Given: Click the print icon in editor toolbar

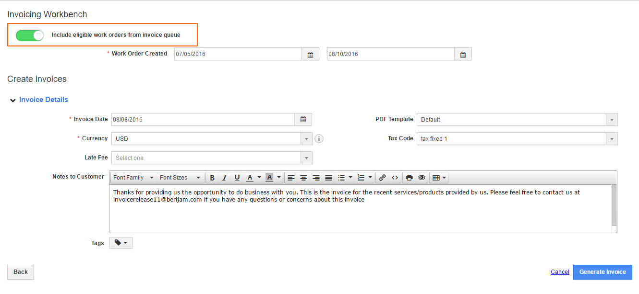Looking at the screenshot, I should [409, 178].
